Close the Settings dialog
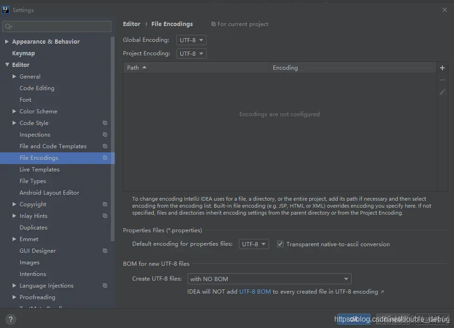The width and height of the screenshot is (454, 328). pyautogui.click(x=444, y=10)
